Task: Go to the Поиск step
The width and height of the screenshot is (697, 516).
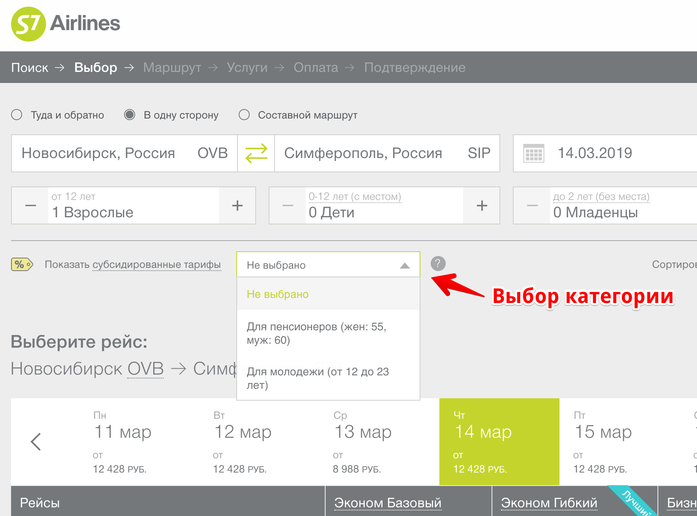Action: 30,68
